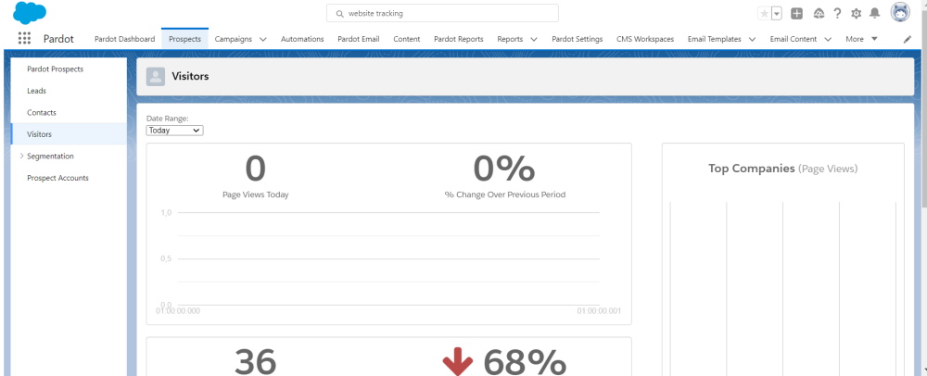Select the Prospects tab
Viewport: 927px width, 376px height.
pyautogui.click(x=184, y=39)
